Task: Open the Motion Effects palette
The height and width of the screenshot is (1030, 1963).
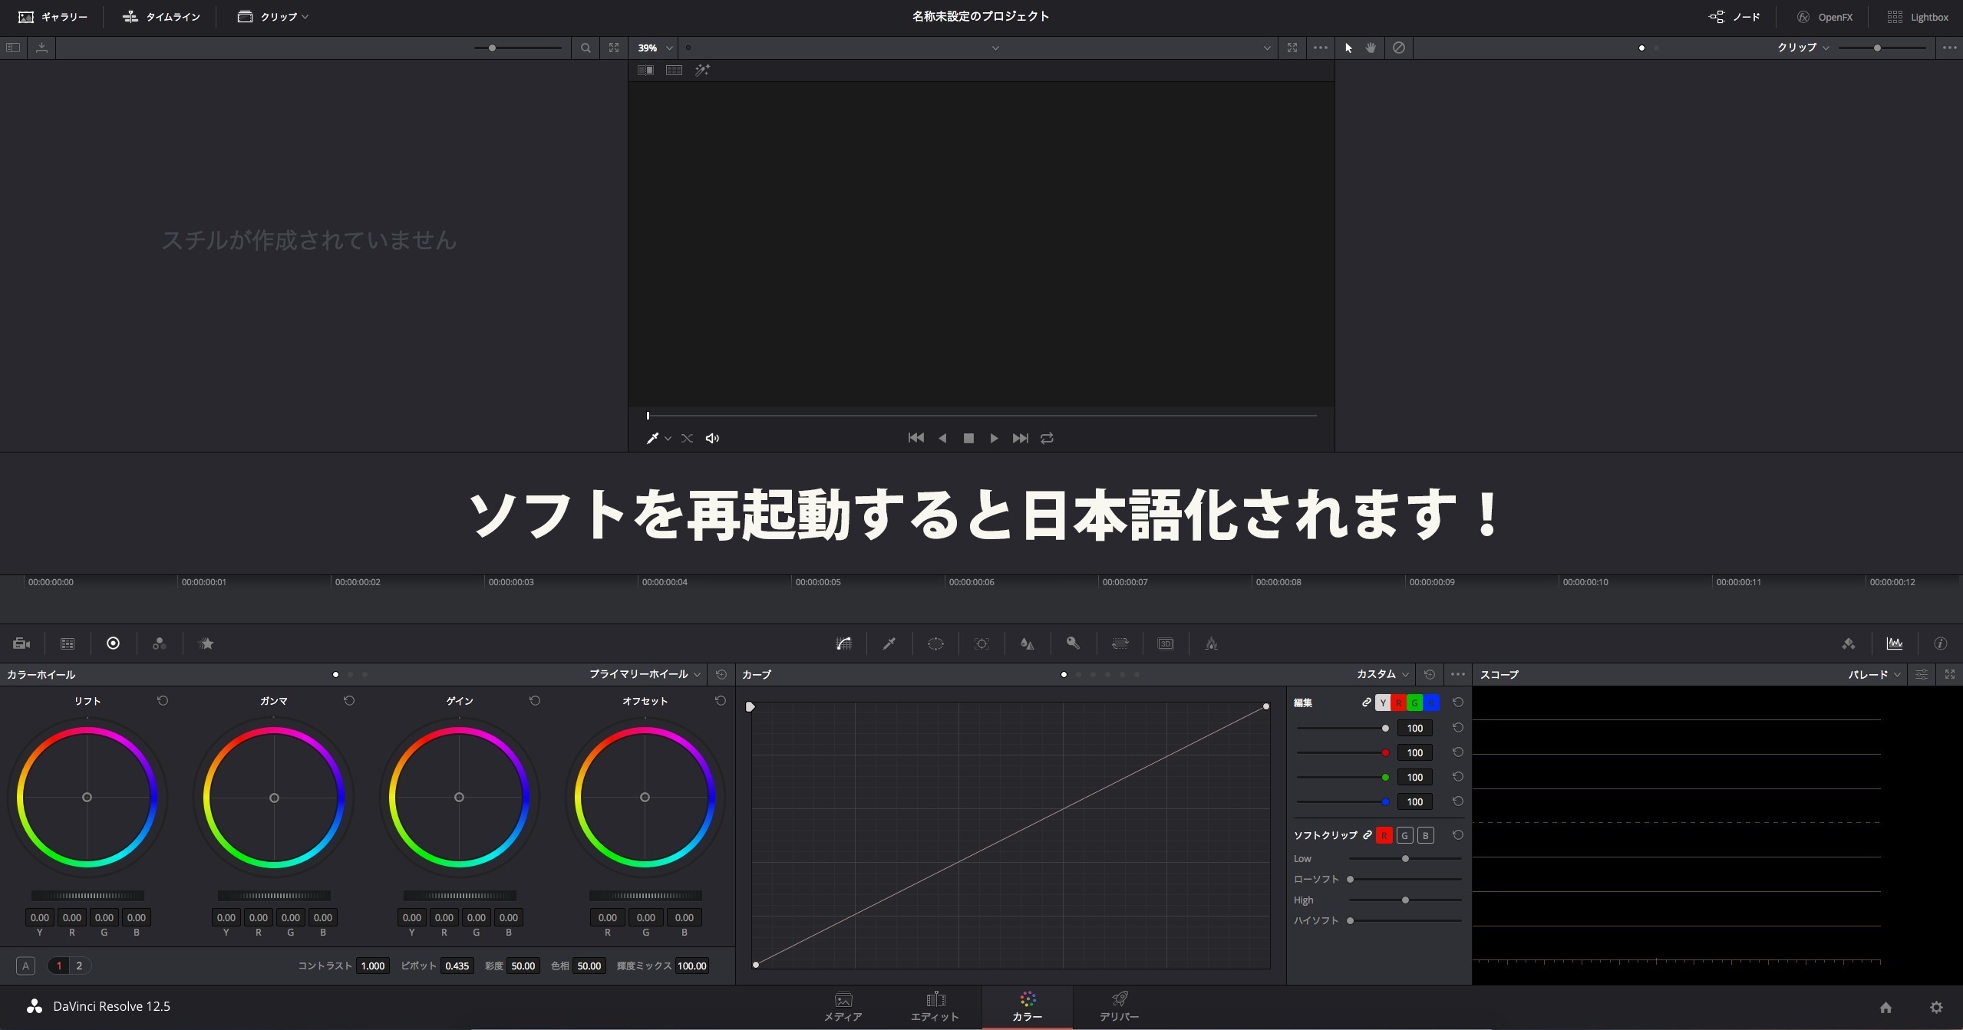Action: coord(206,643)
